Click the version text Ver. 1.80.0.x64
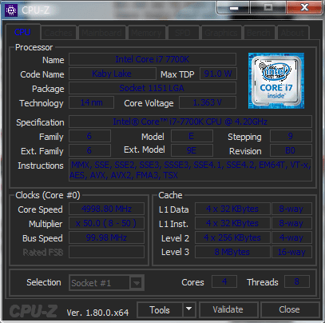Image resolution: width=325 pixels, height=323 pixels. [x=97, y=313]
